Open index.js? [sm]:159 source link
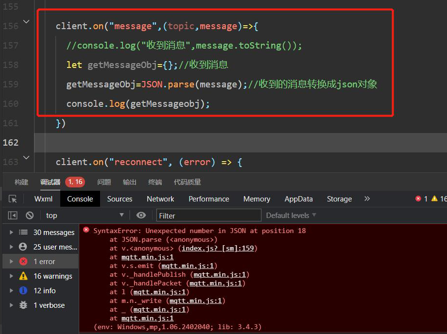This screenshot has height=334, width=447. 218,248
